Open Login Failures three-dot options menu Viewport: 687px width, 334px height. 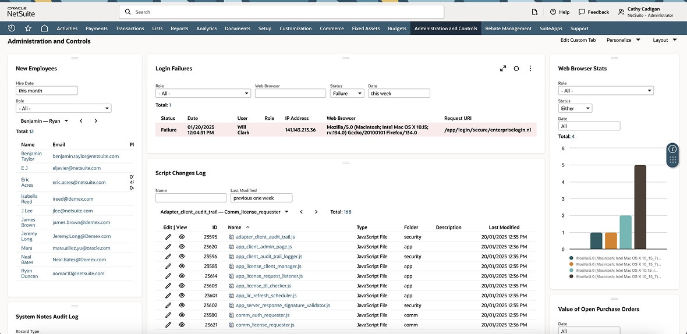click(530, 69)
